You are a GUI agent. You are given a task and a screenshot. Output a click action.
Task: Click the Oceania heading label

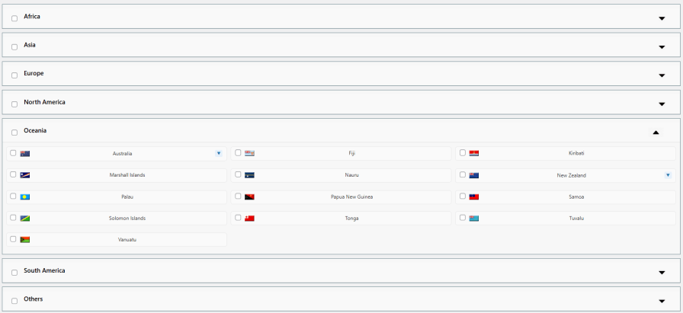[x=35, y=130]
